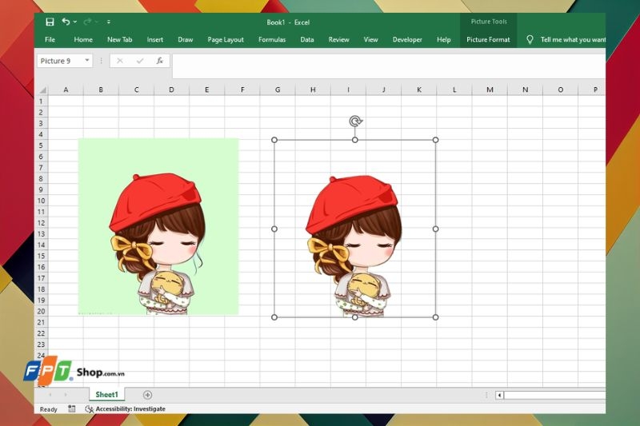640x426 pixels.
Task: Switch to the Insert tab
Action: point(154,39)
